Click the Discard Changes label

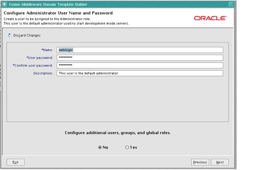(x=27, y=35)
